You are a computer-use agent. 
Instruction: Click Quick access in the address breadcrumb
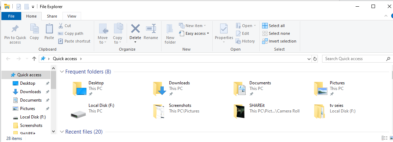pyautogui.click(x=65, y=59)
